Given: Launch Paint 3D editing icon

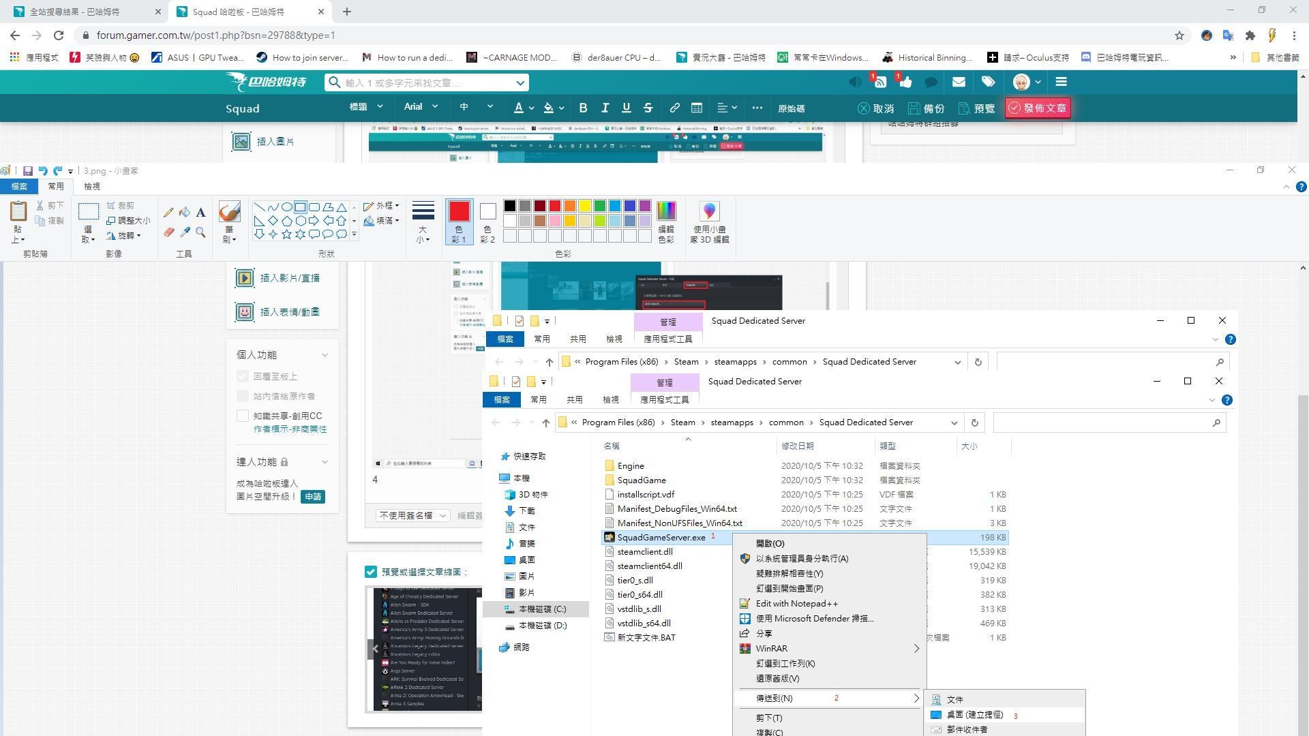Looking at the screenshot, I should (709, 222).
